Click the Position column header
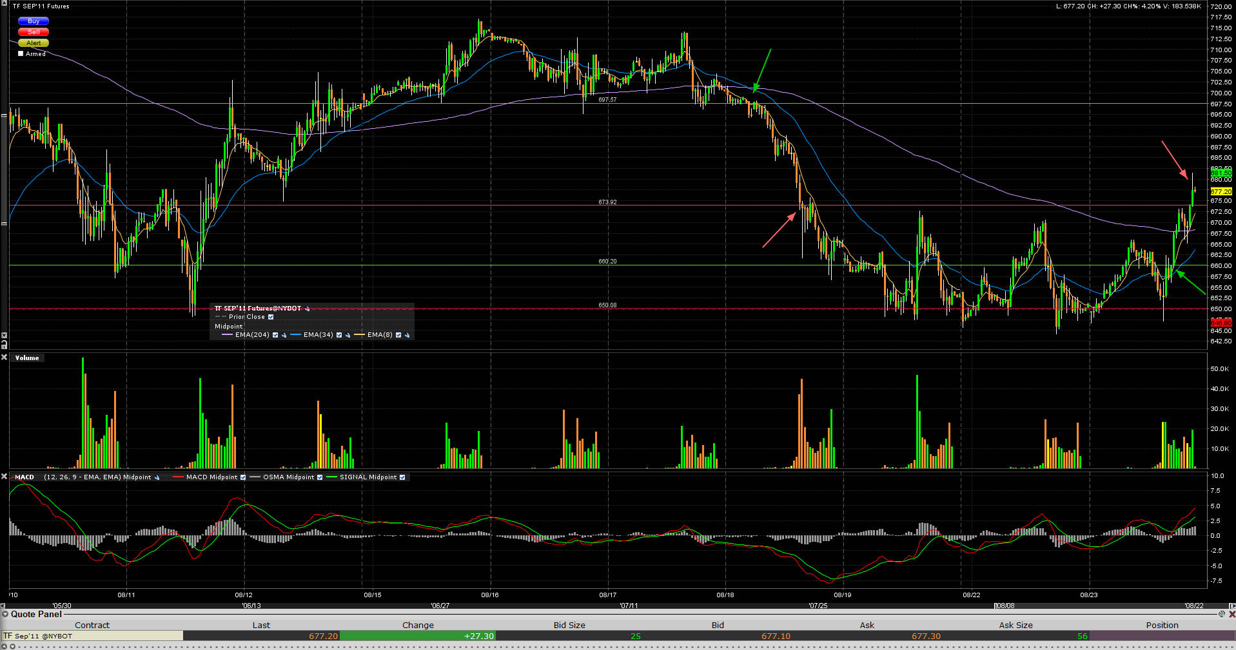The image size is (1236, 650). pos(1162,625)
